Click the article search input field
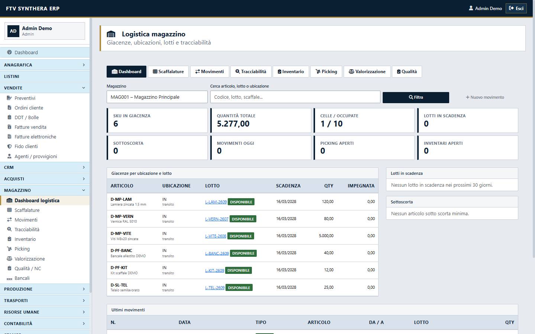This screenshot has height=334, width=535. pyautogui.click(x=295, y=97)
